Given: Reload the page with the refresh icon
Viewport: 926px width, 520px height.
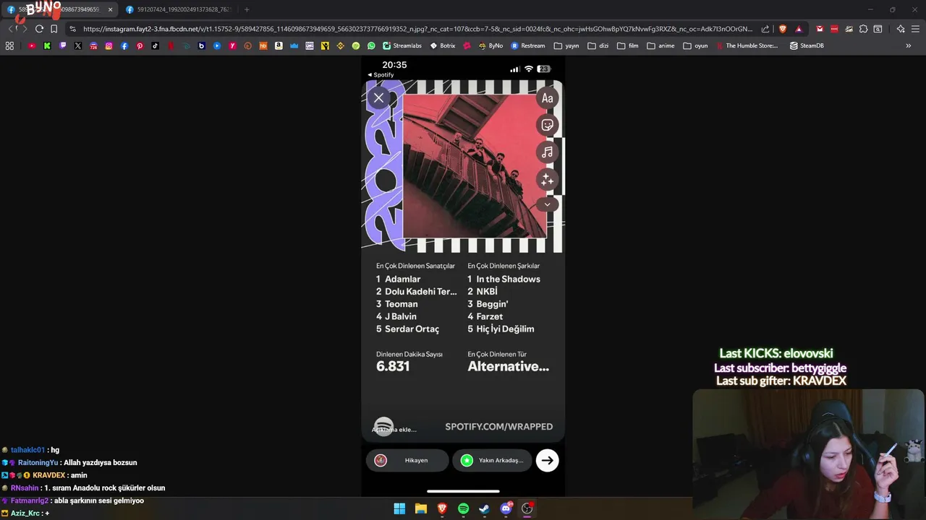Looking at the screenshot, I should [x=39, y=29].
